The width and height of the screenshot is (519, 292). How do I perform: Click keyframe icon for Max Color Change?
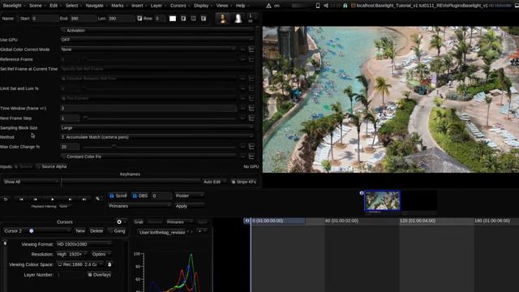pyautogui.click(x=251, y=147)
